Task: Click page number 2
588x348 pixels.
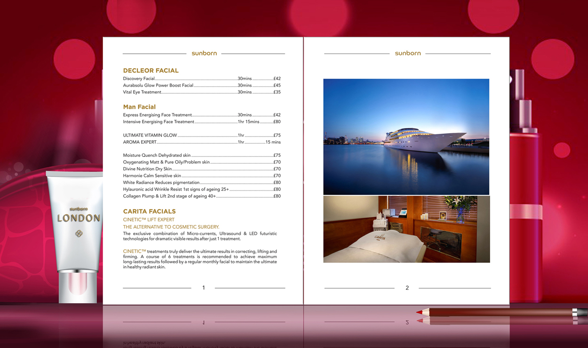Action: [407, 288]
